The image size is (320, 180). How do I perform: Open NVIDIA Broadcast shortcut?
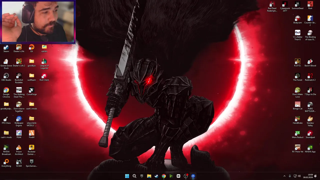point(6,150)
